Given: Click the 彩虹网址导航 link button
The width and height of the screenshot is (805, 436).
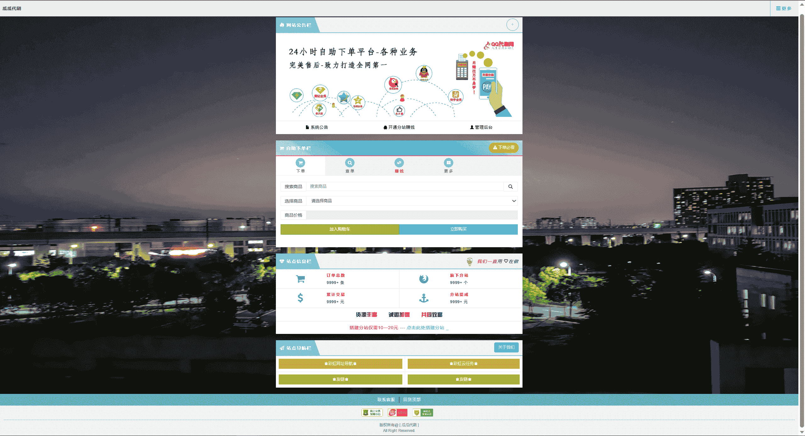Looking at the screenshot, I should tap(340, 363).
